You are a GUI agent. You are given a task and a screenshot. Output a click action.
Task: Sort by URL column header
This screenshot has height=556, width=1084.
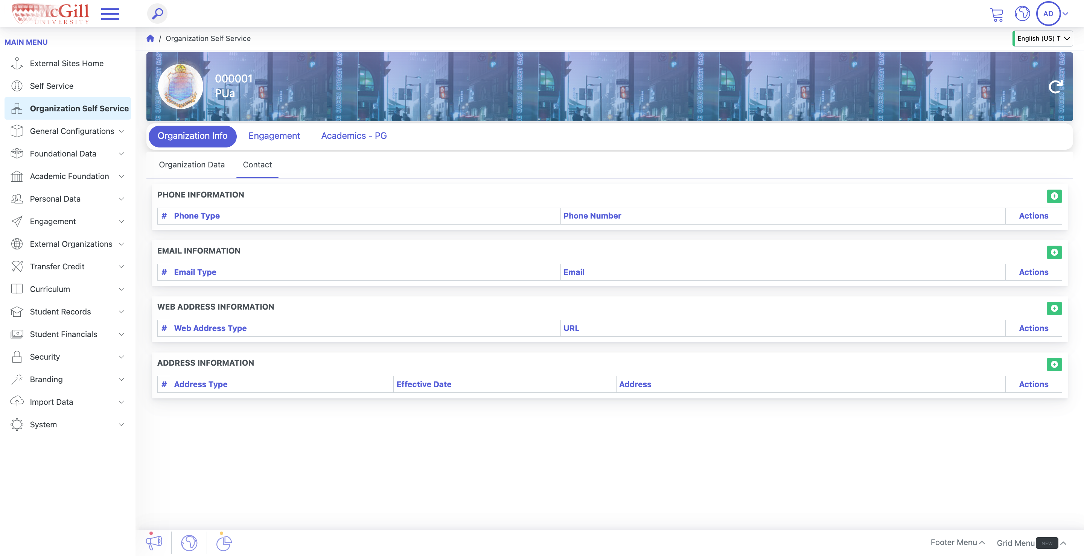click(x=571, y=328)
